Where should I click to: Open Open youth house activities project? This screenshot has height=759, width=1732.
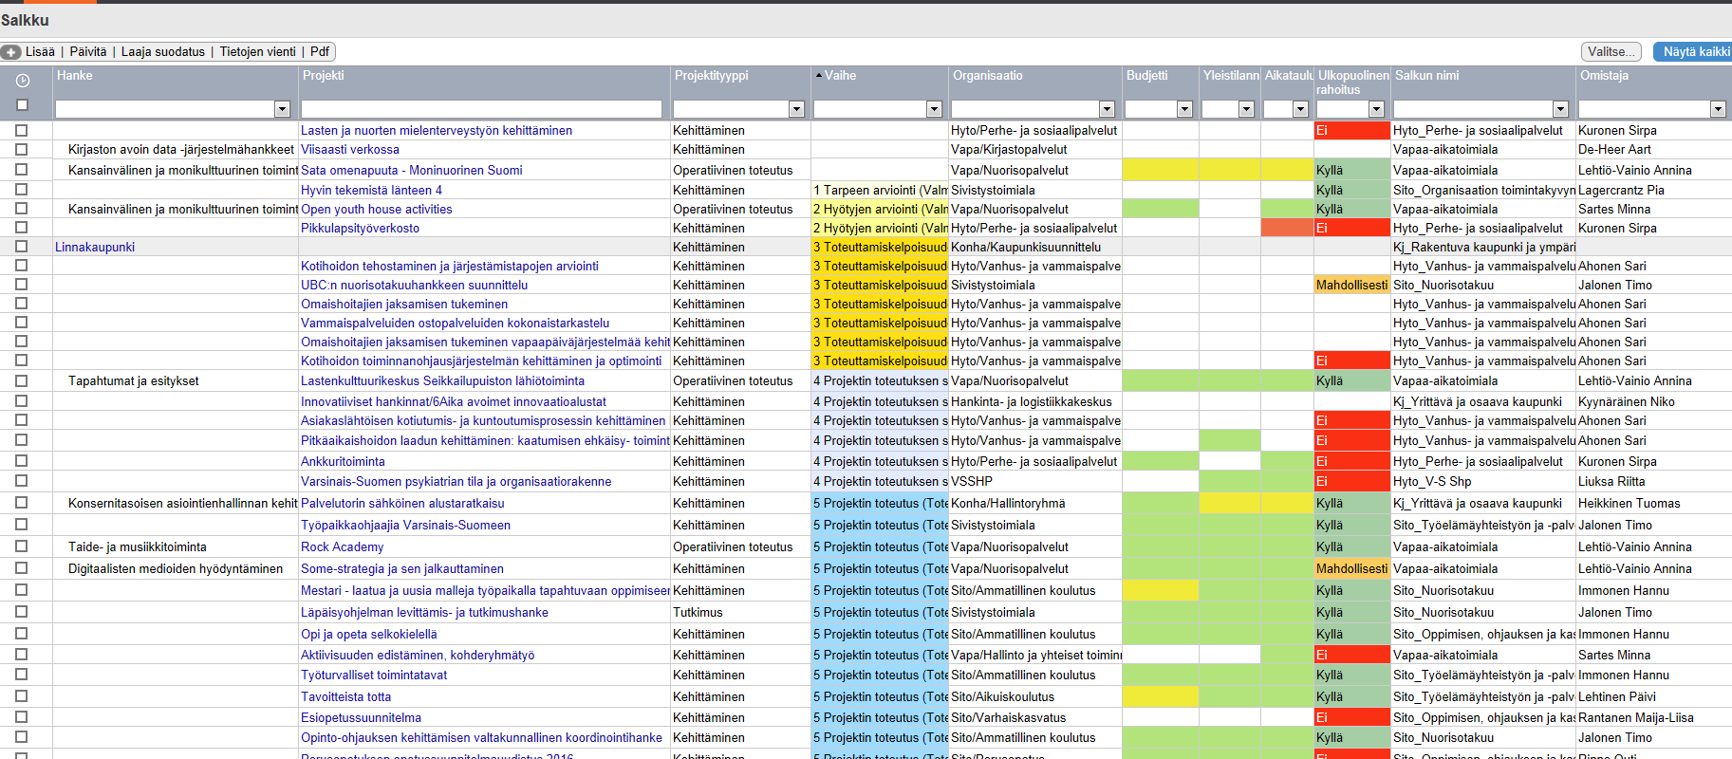tap(377, 209)
